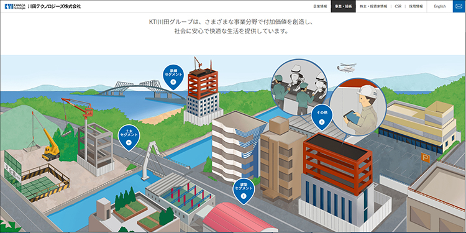Open the 建築セグメント map pin

(244, 191)
